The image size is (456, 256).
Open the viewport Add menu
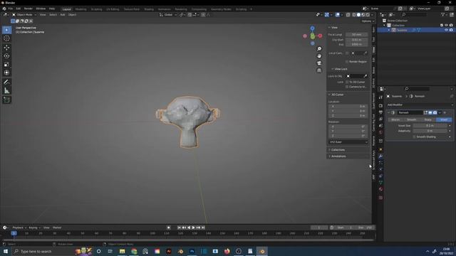pos(63,15)
